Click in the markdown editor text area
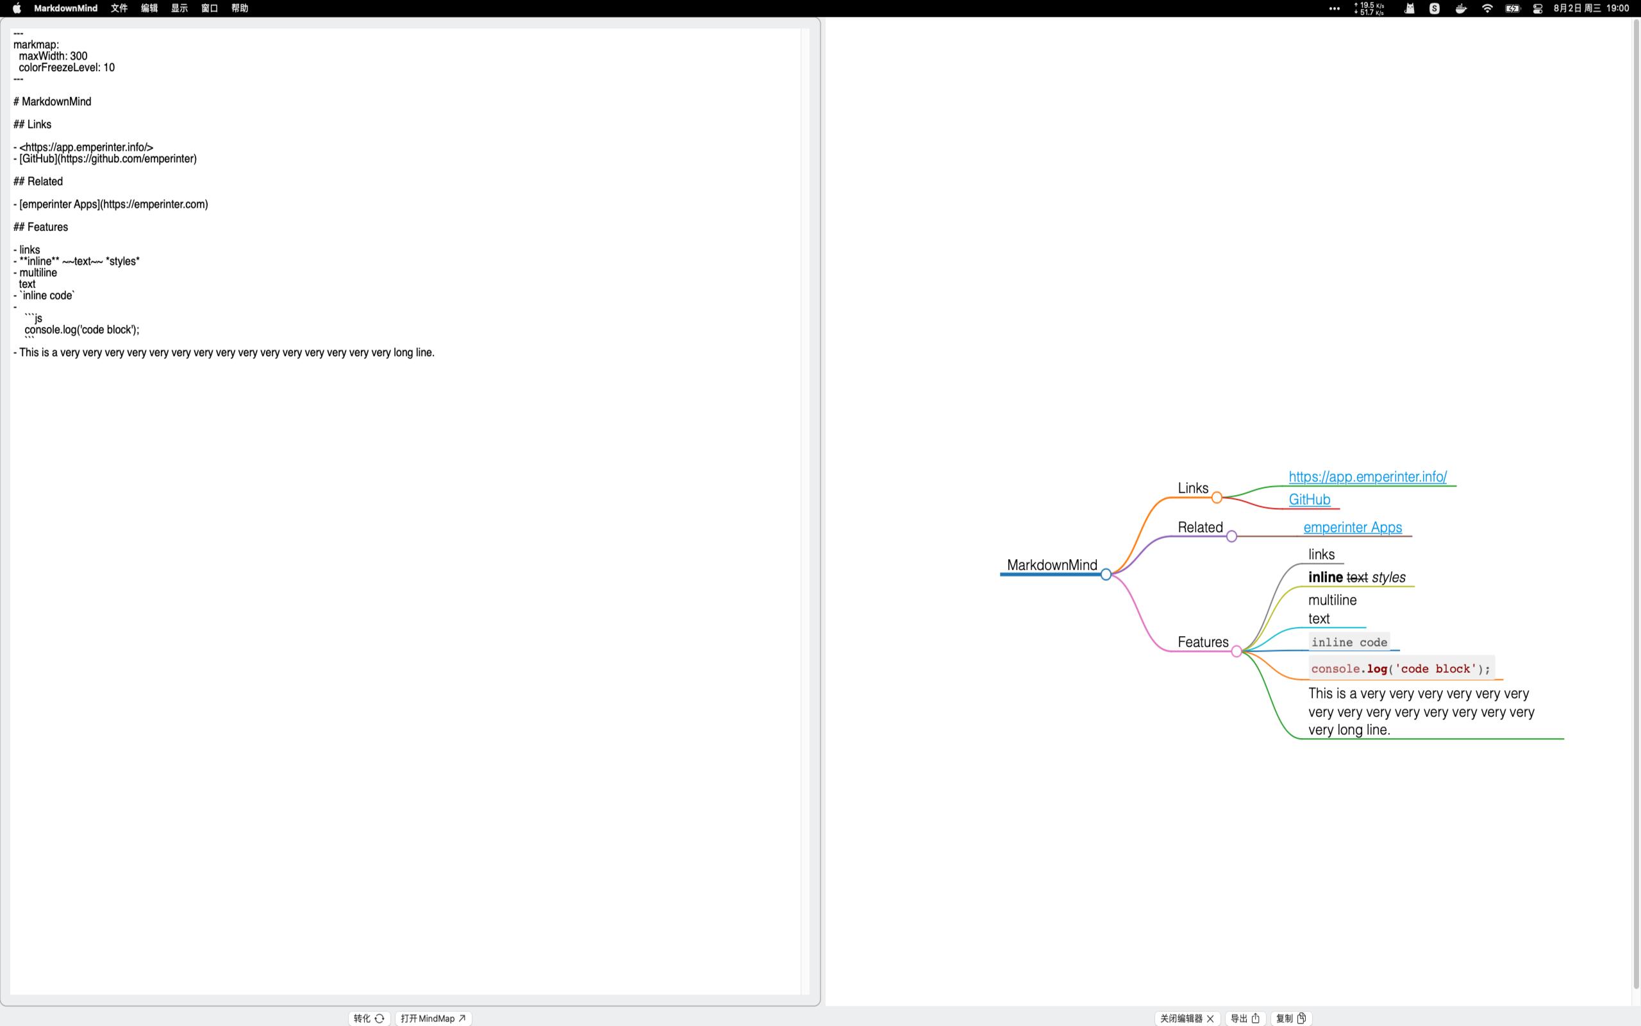This screenshot has height=1026, width=1641. (407, 610)
